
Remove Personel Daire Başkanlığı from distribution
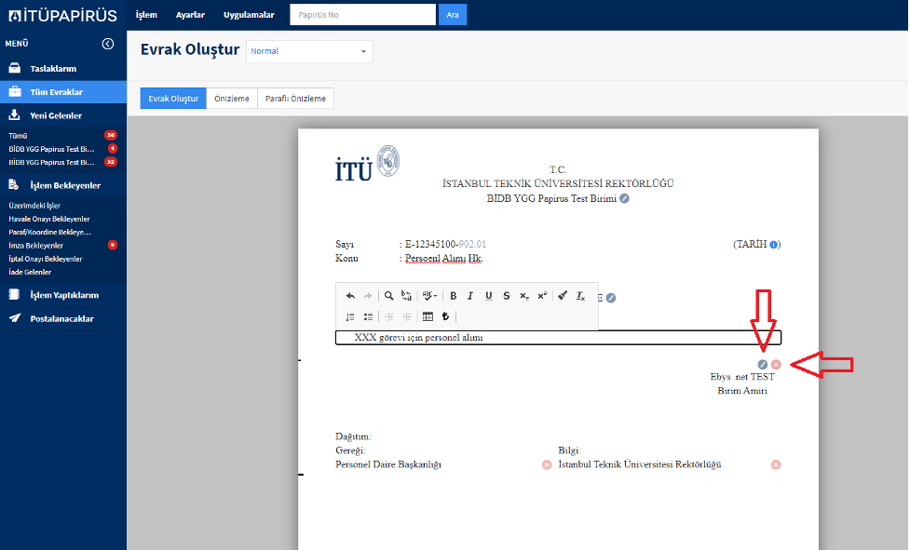tap(547, 464)
